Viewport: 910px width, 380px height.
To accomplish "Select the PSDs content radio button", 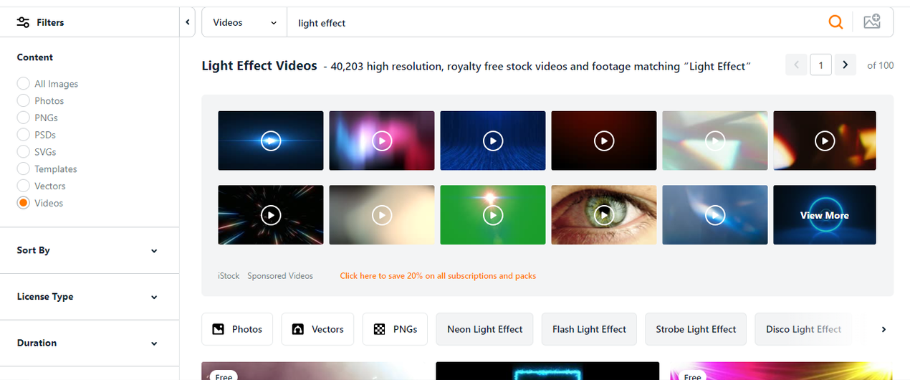I will click(23, 135).
